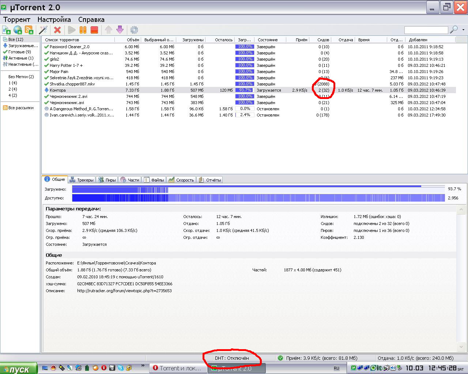
Task: Open preferences gear icon
Action: pyautogui.click(x=134, y=30)
